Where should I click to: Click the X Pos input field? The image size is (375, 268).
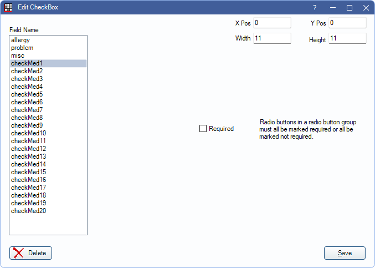pyautogui.click(x=271, y=23)
